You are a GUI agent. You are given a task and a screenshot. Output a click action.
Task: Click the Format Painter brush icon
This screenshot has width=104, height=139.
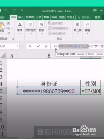[x=9, y=33]
